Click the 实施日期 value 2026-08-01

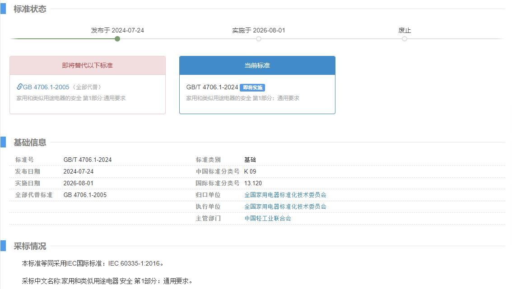(79, 183)
